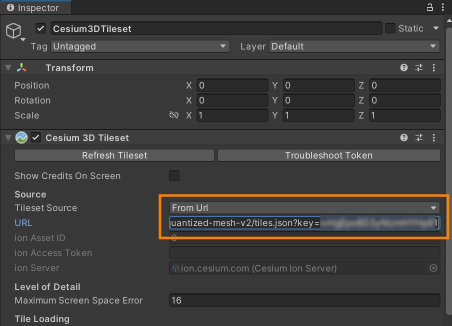Open the Inspector panel kebab menu
Image resolution: width=452 pixels, height=326 pixels.
click(443, 7)
